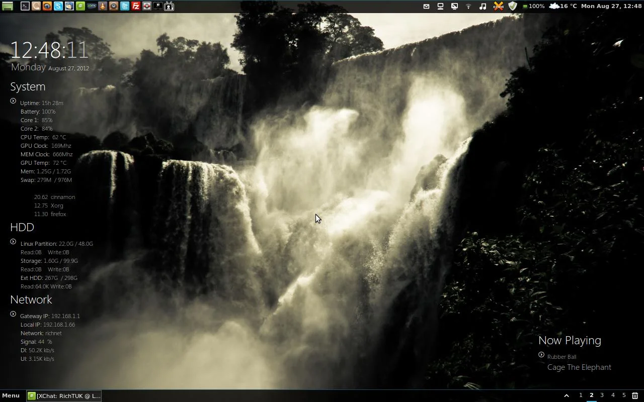Click the green show-desktop icon in top panel
This screenshot has width=644, height=402.
click(8, 6)
